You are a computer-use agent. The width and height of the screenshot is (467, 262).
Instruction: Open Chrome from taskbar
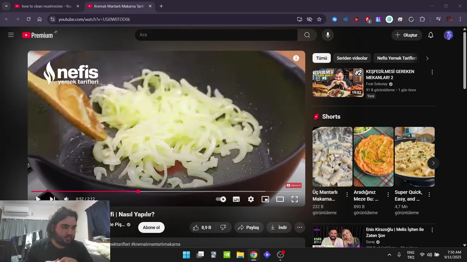(x=254, y=255)
